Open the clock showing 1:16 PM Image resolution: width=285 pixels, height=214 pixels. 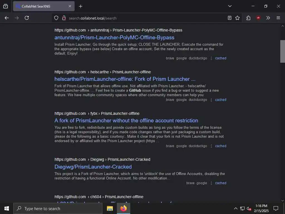coord(261,208)
